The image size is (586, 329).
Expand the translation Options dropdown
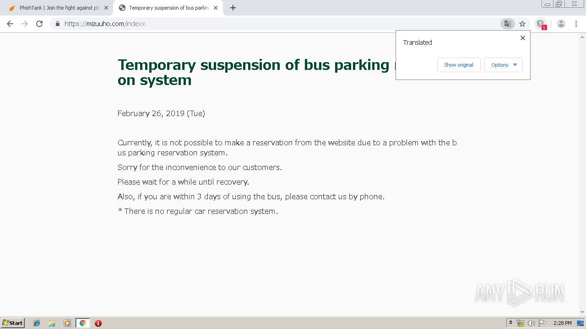pyautogui.click(x=504, y=65)
